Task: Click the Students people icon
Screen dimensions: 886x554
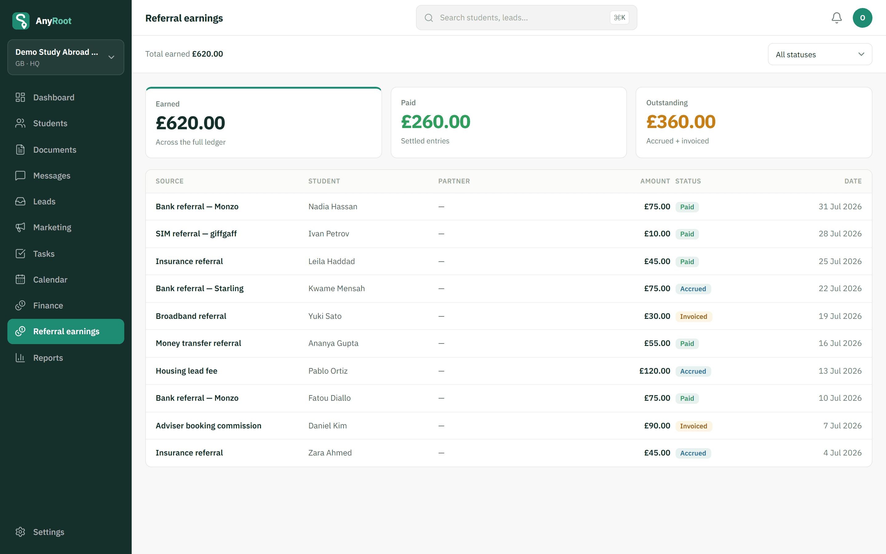Action: coord(20,123)
